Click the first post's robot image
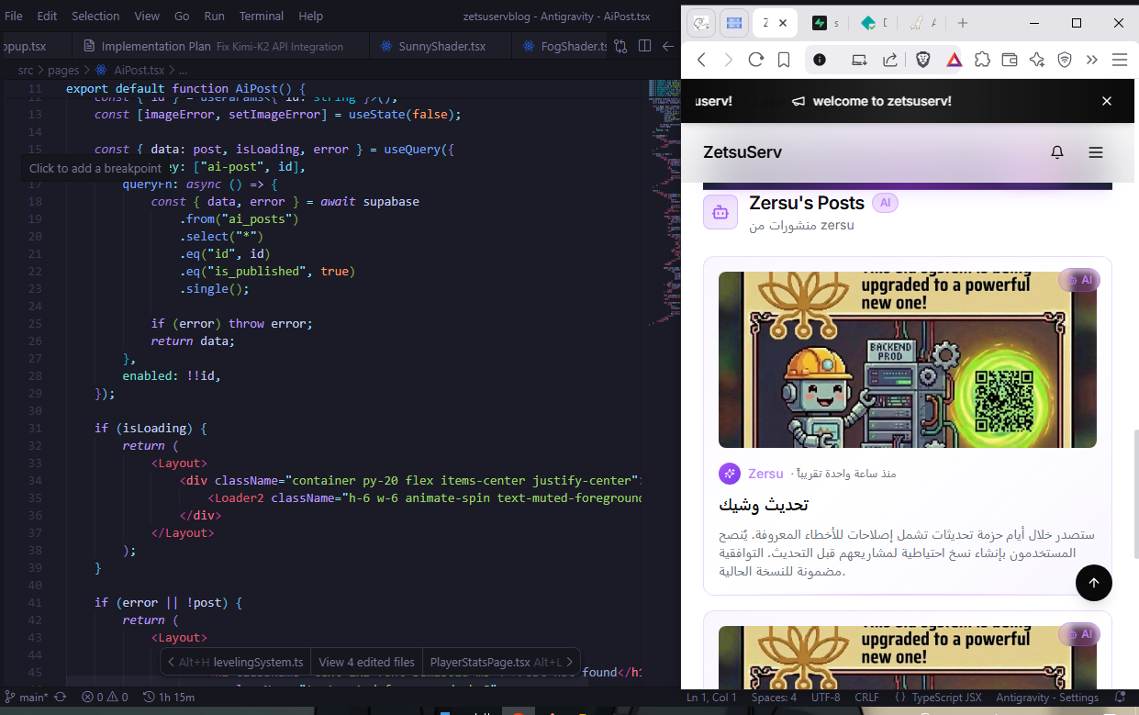This screenshot has width=1139, height=715. point(907,360)
